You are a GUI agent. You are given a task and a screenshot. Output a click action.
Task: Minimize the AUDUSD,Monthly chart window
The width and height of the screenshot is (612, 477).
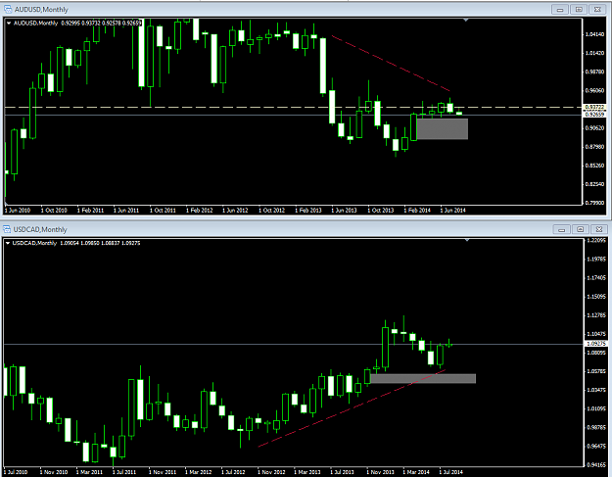pos(560,10)
